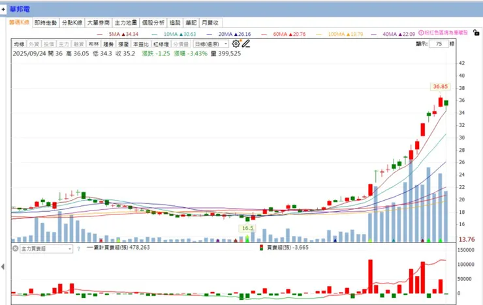Image resolution: width=483 pixels, height=305 pixels.
Task: Click the 華邦電 stock name title
Action: [x=20, y=9]
